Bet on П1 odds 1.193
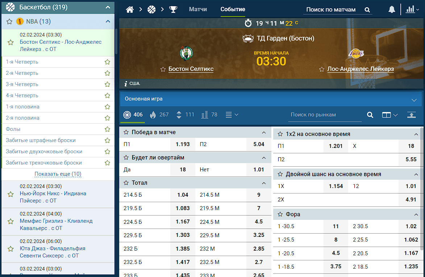 click(183, 144)
